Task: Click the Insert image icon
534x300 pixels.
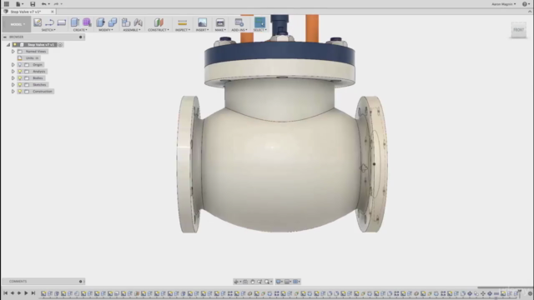Action: pos(202,22)
